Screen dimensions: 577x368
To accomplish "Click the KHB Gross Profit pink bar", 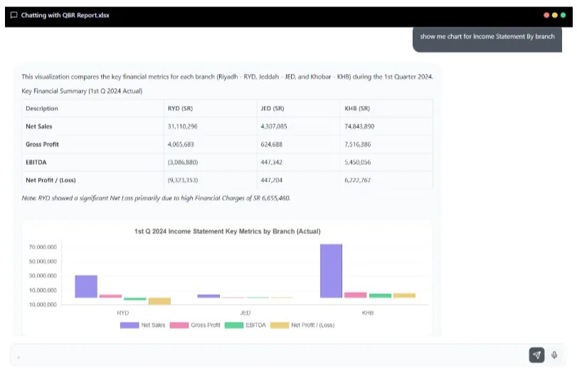I will 356,295.
